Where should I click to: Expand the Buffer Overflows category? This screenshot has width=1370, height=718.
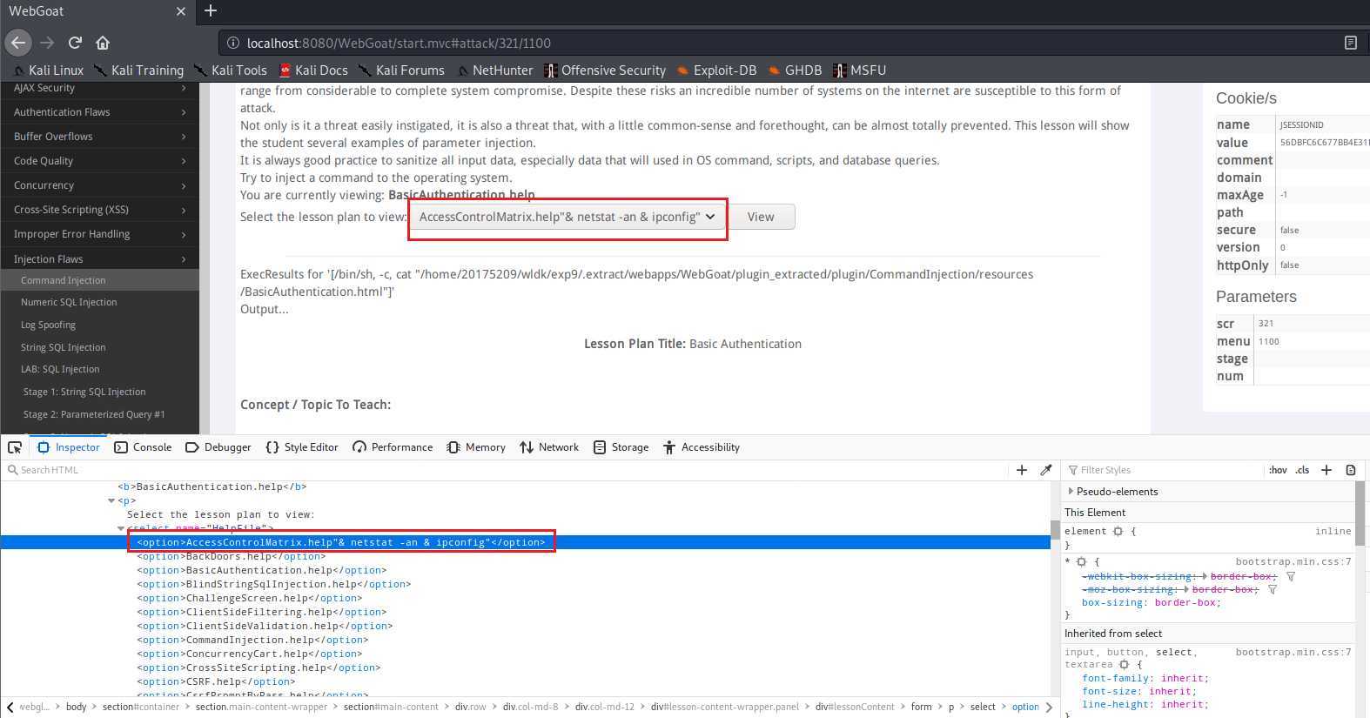[x=99, y=137]
